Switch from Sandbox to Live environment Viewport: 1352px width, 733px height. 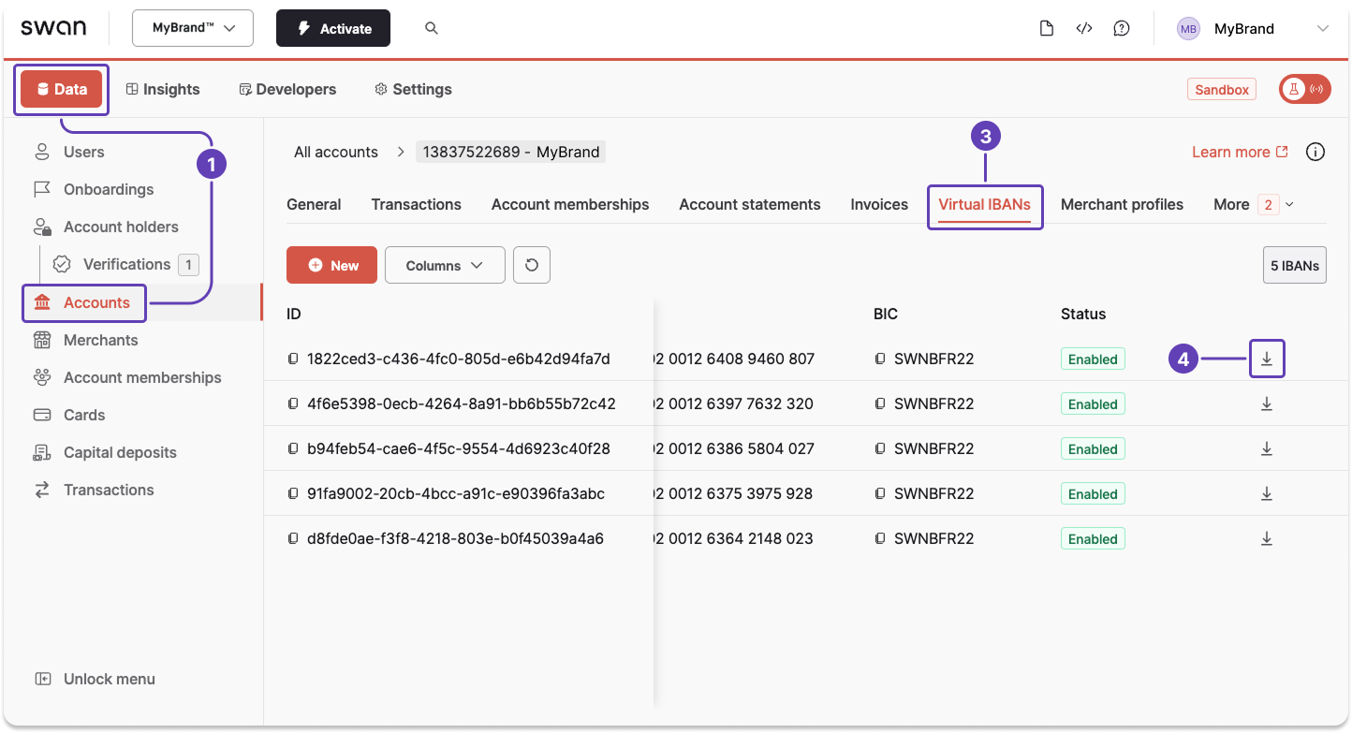[x=1304, y=89]
